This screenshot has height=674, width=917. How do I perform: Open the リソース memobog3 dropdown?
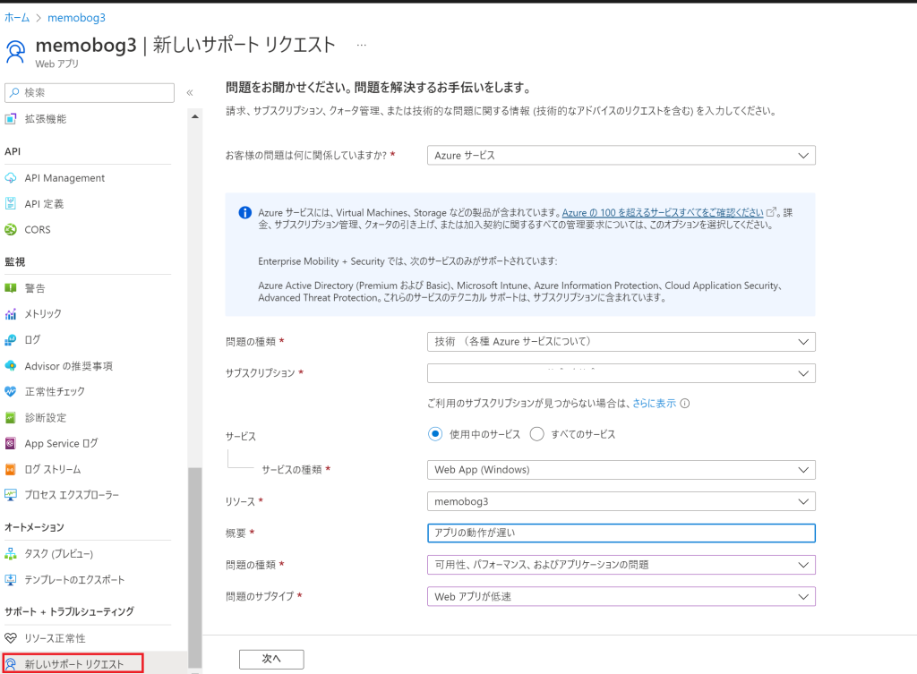tap(621, 501)
